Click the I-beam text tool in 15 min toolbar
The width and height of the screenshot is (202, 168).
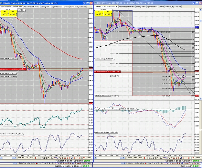click(151, 158)
